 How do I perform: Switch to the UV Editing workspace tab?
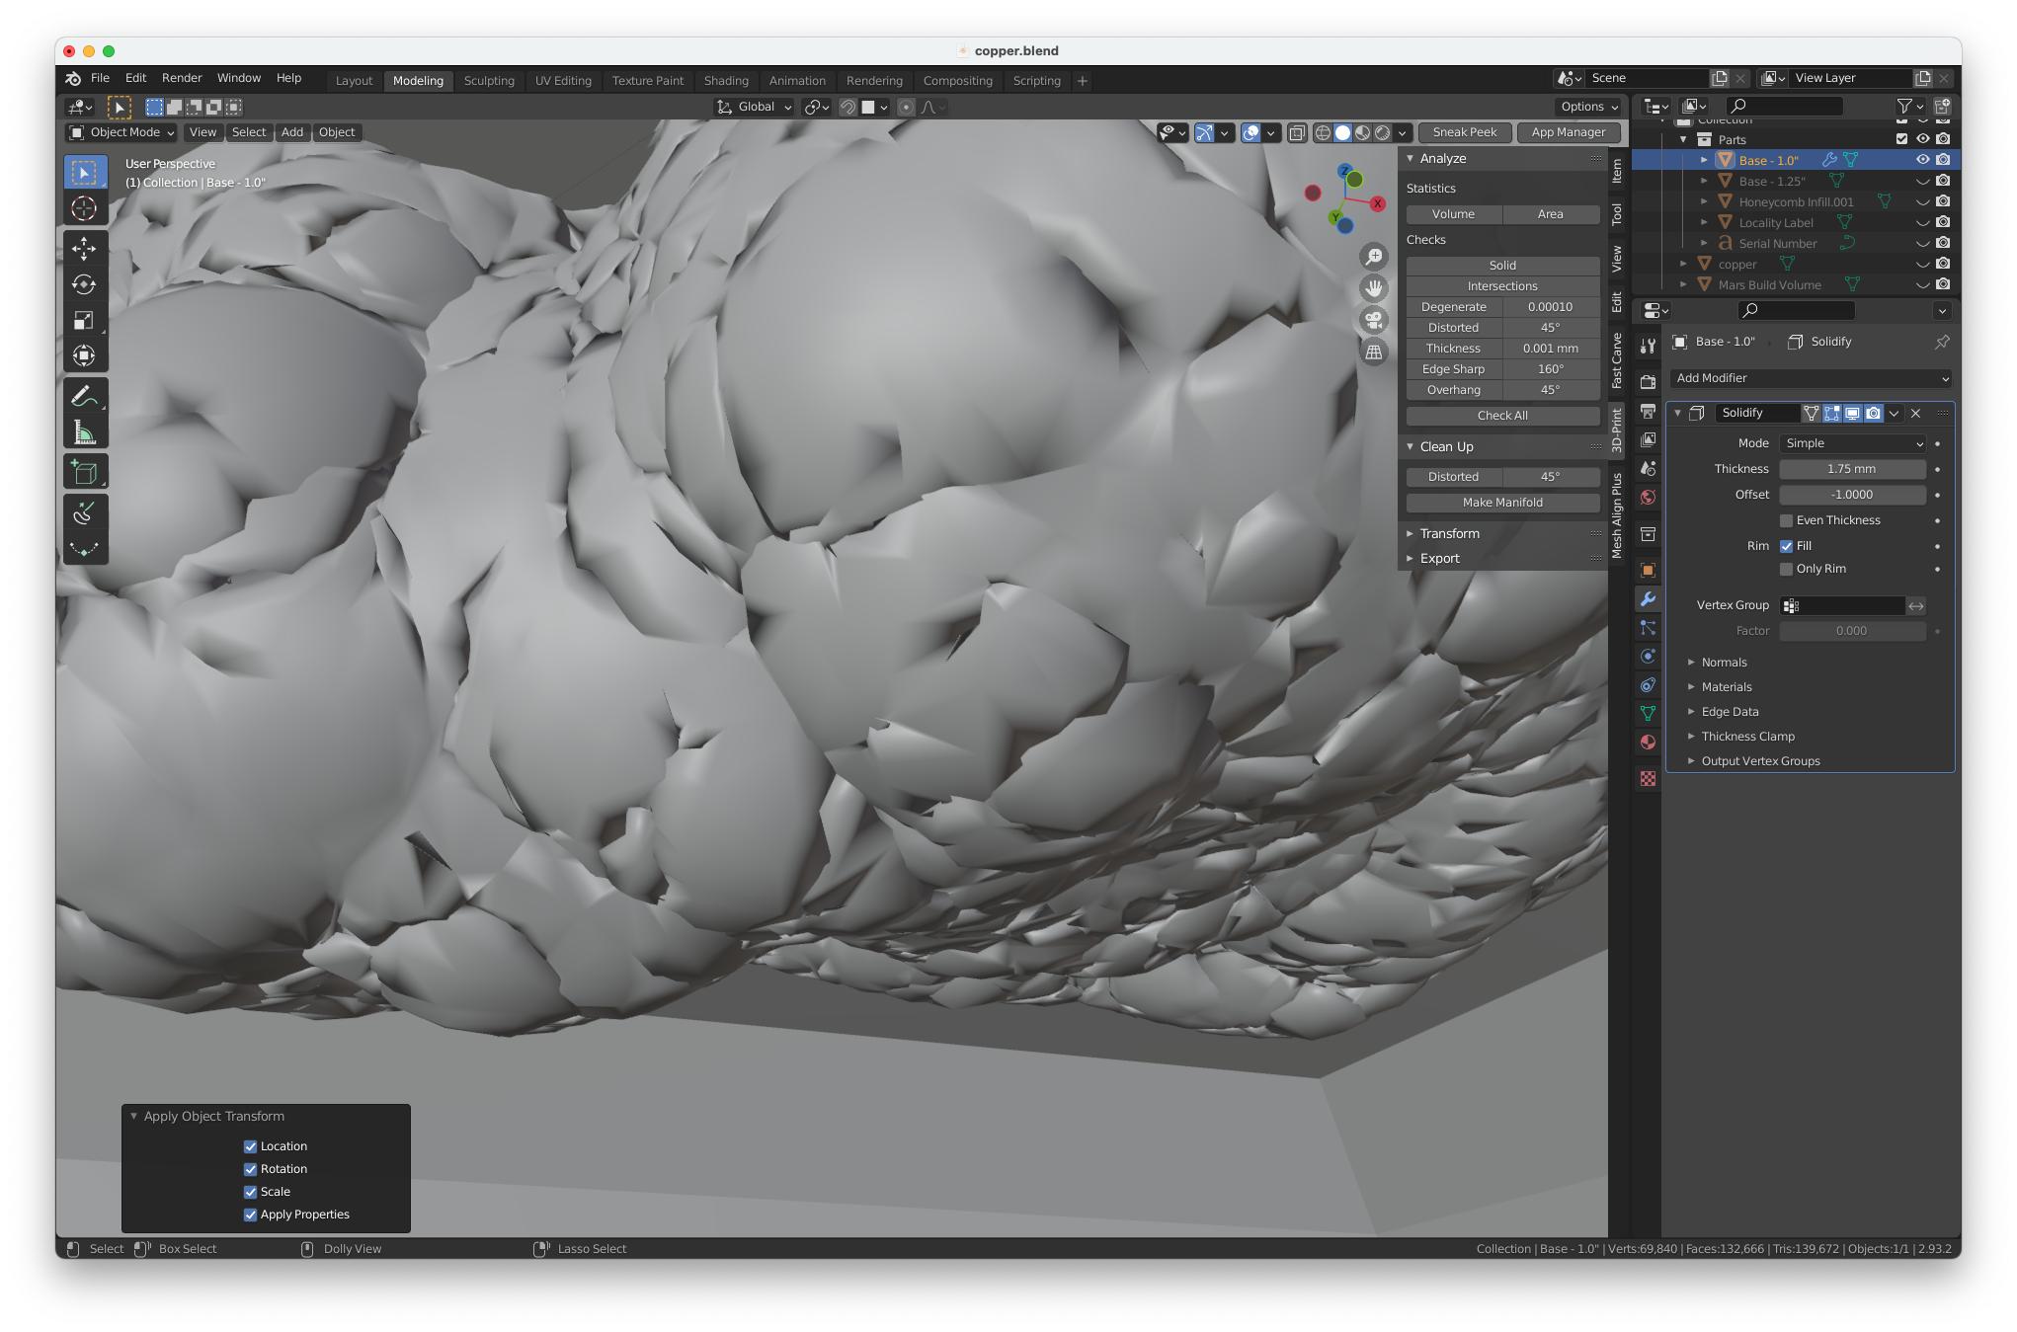click(563, 81)
